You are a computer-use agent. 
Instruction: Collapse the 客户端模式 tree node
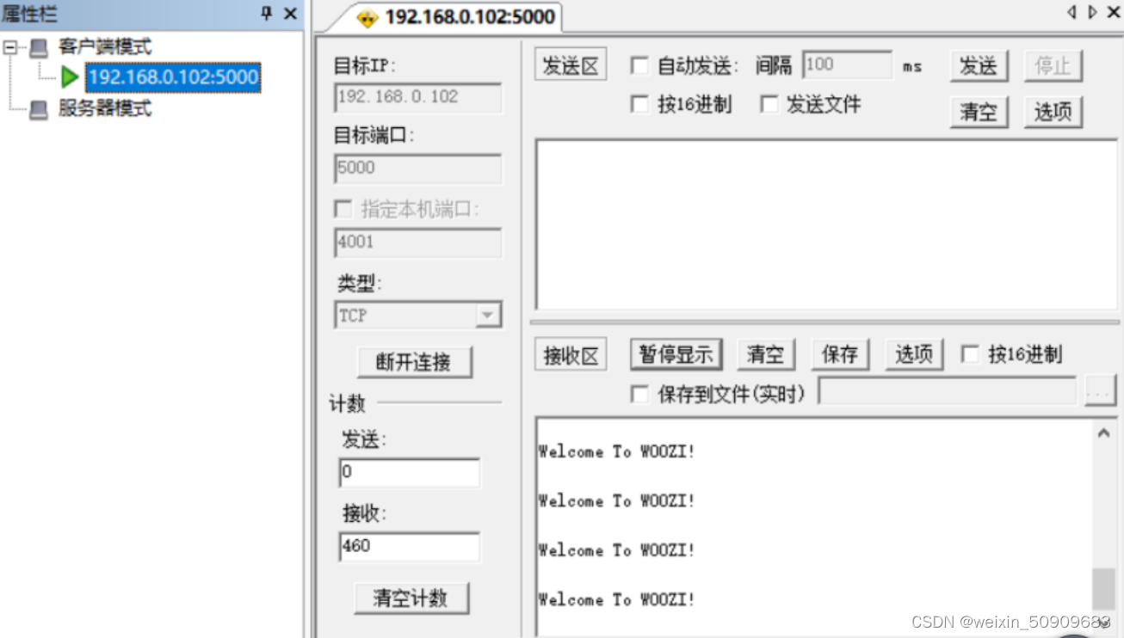click(x=9, y=48)
